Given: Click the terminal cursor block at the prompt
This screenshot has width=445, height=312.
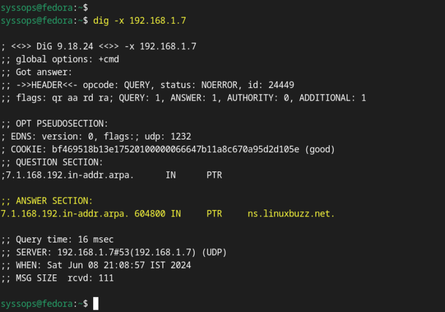Looking at the screenshot, I should (x=96, y=303).
